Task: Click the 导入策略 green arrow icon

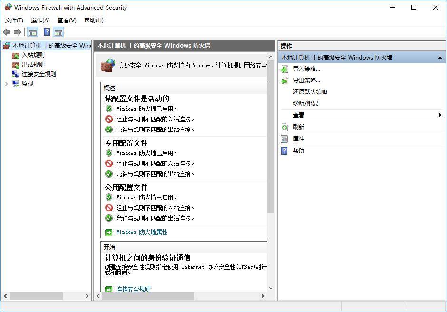Action: coord(284,69)
